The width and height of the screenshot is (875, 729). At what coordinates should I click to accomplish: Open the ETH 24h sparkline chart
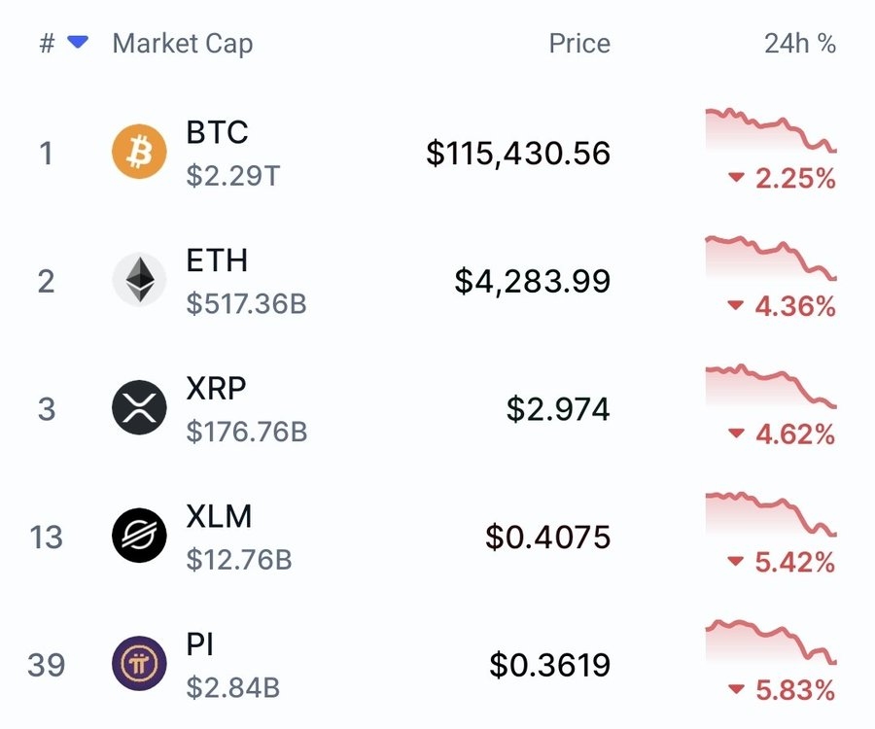point(771,259)
